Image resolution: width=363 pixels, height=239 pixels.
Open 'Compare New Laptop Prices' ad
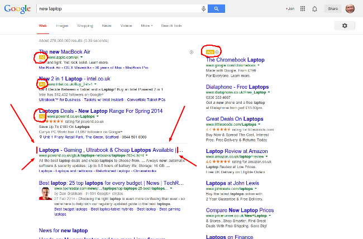click(x=240, y=211)
